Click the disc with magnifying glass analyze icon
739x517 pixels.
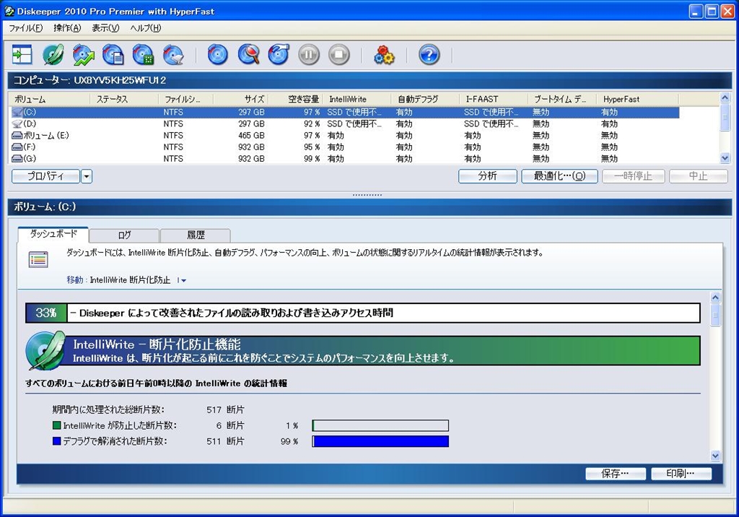(x=248, y=55)
